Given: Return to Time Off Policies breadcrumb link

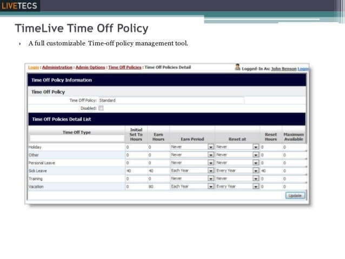Looking at the screenshot, I should tap(125, 68).
